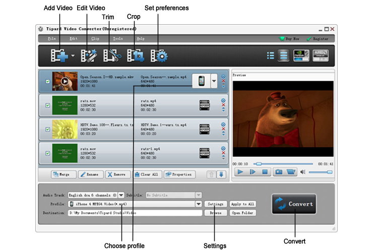Click the film format icon for rats-1.mp4
The width and height of the screenshot is (378, 252).
pos(205,153)
